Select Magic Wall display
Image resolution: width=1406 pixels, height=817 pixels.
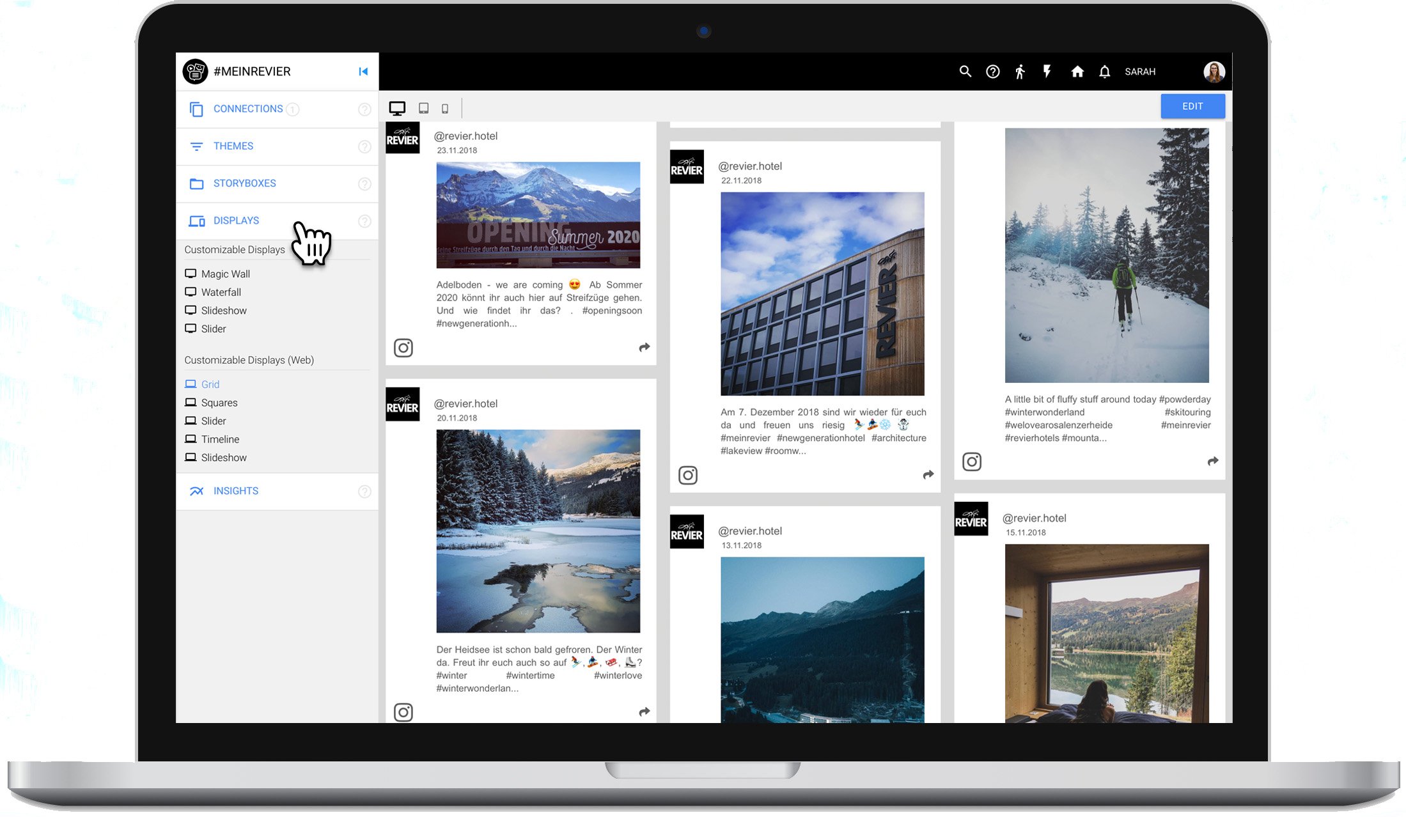217,274
